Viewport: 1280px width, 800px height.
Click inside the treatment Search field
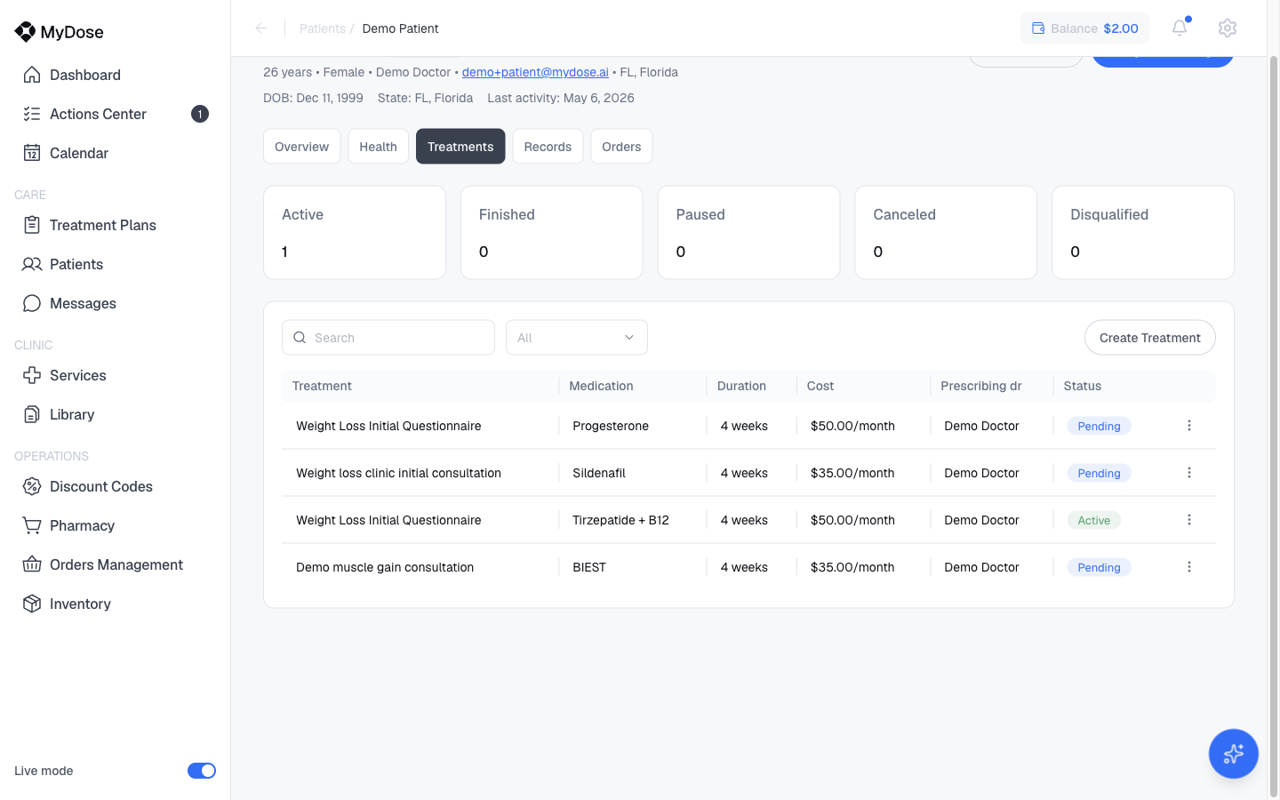tap(388, 338)
